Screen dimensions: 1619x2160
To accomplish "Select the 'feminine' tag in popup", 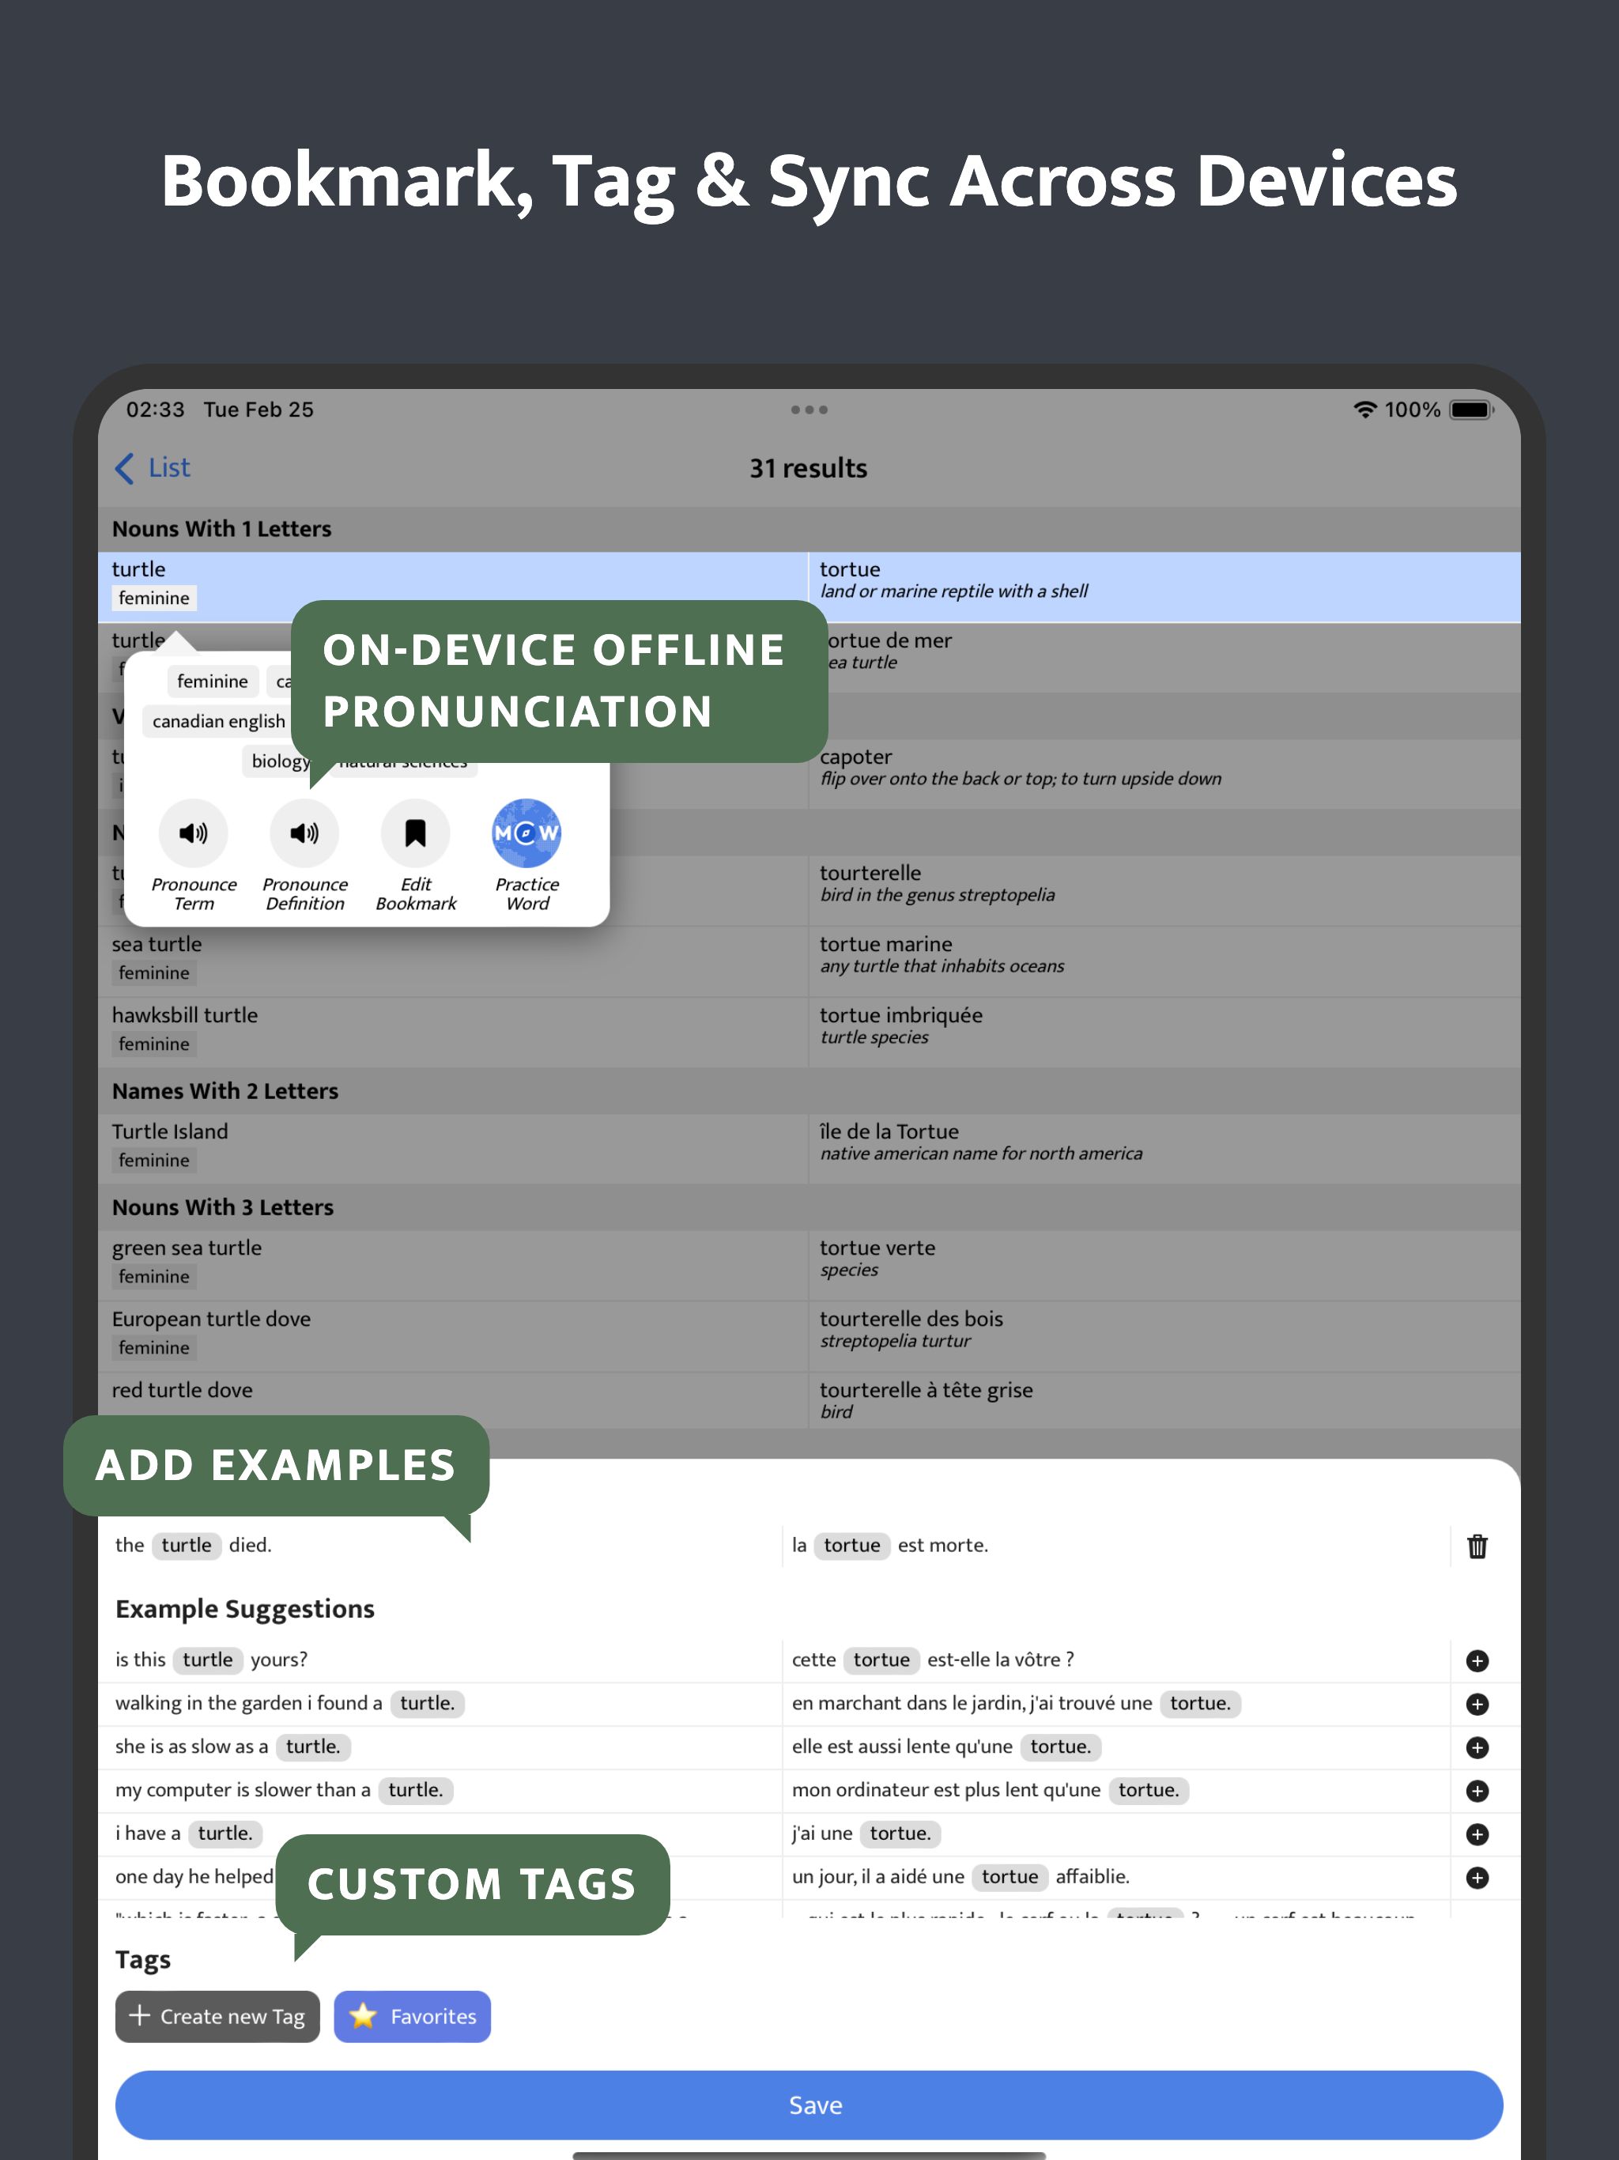I will tap(212, 682).
